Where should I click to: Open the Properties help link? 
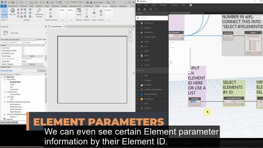(x=7, y=71)
